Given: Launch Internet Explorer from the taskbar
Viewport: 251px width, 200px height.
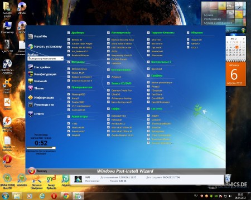Looking at the screenshot, I should (42, 196).
